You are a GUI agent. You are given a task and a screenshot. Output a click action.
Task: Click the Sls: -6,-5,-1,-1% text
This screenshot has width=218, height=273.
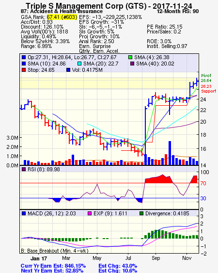click(x=101, y=27)
